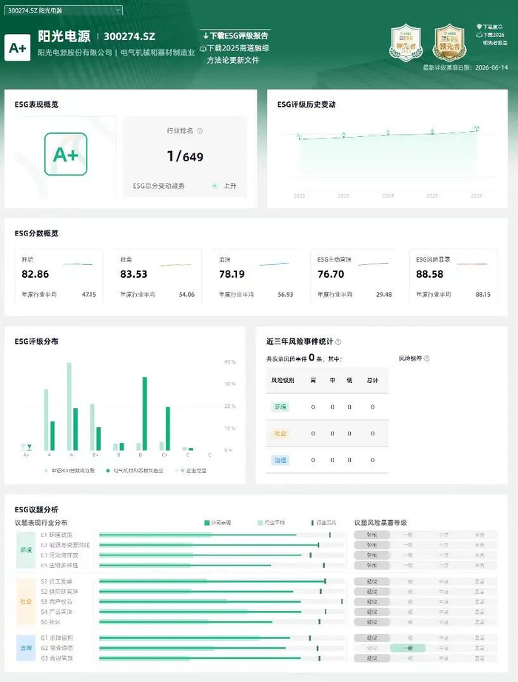Viewport: 518px width, 682px height.
Task: Click the 治理 score card 78.19
Action: pos(256,277)
